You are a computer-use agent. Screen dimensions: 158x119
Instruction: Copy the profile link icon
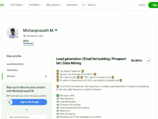pyautogui.click(x=148, y=61)
